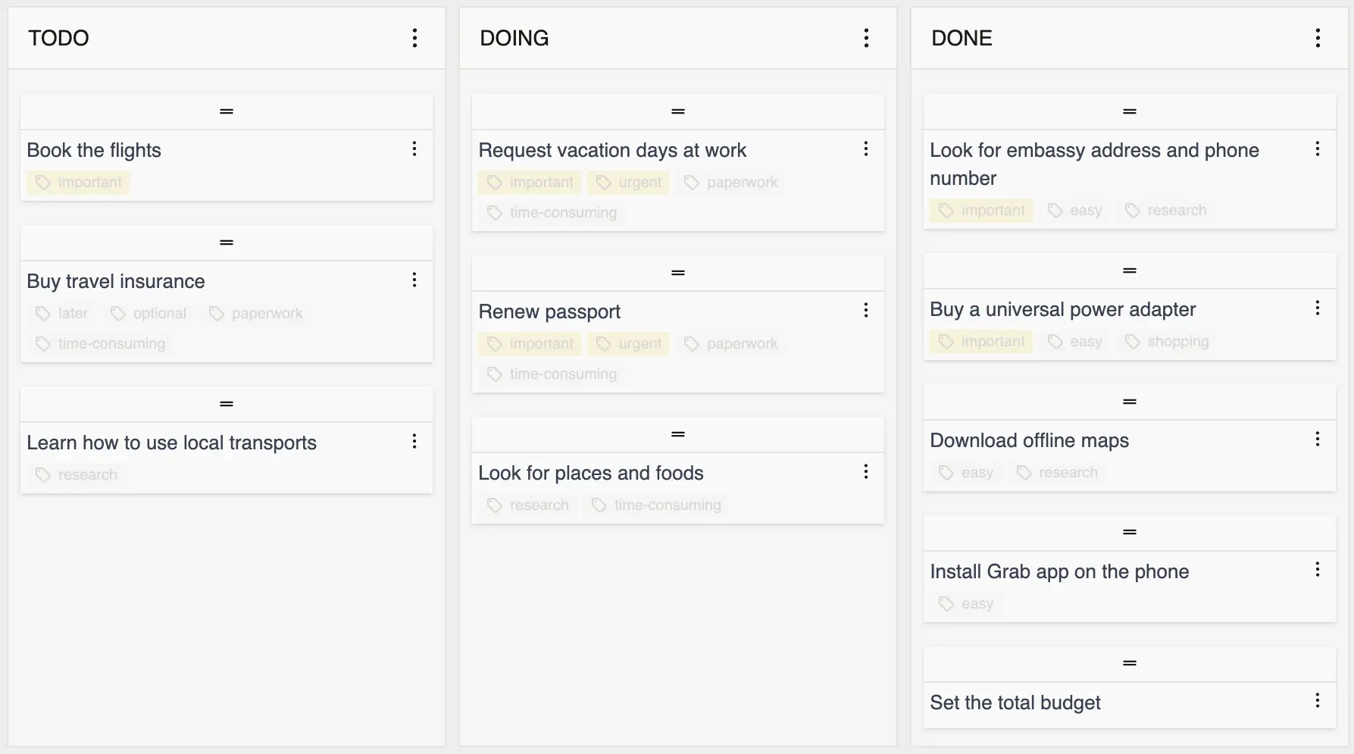Toggle the 'urgent' tag on 'Renew passport'
The width and height of the screenshot is (1354, 754).
point(628,343)
